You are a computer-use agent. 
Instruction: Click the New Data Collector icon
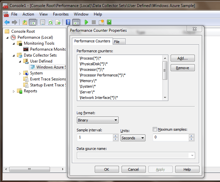point(101,22)
